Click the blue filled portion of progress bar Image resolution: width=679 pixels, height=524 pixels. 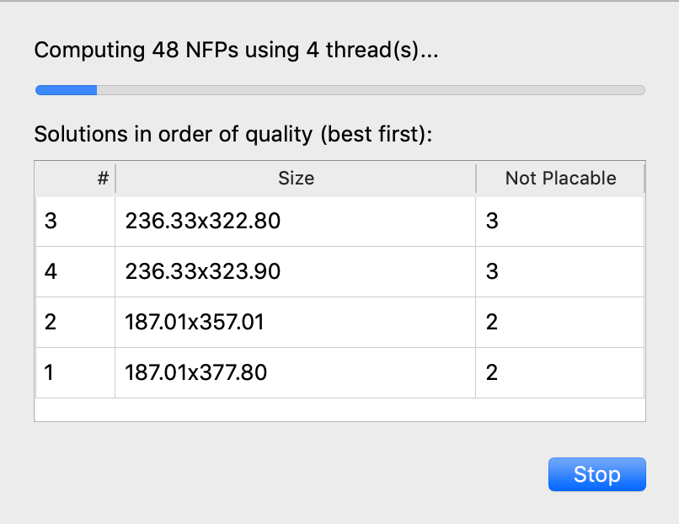pyautogui.click(x=66, y=90)
